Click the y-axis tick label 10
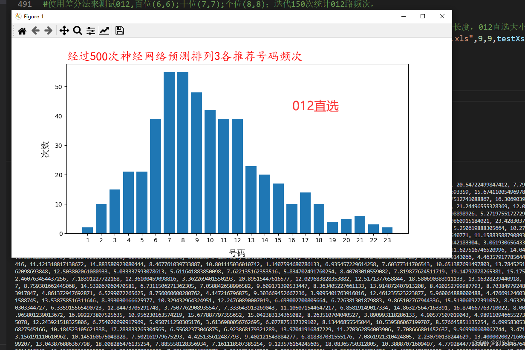 (x=60, y=204)
